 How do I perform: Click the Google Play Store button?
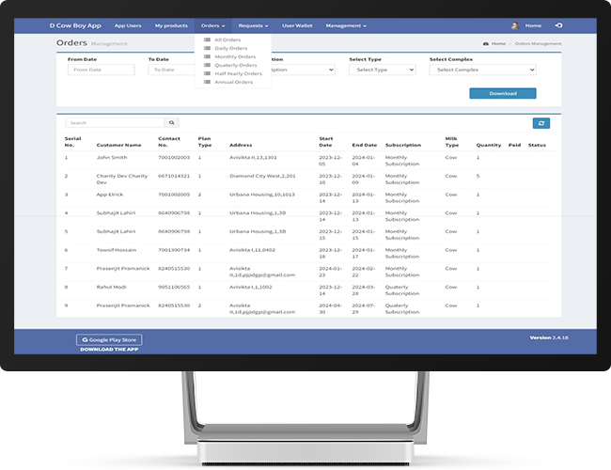click(x=109, y=338)
